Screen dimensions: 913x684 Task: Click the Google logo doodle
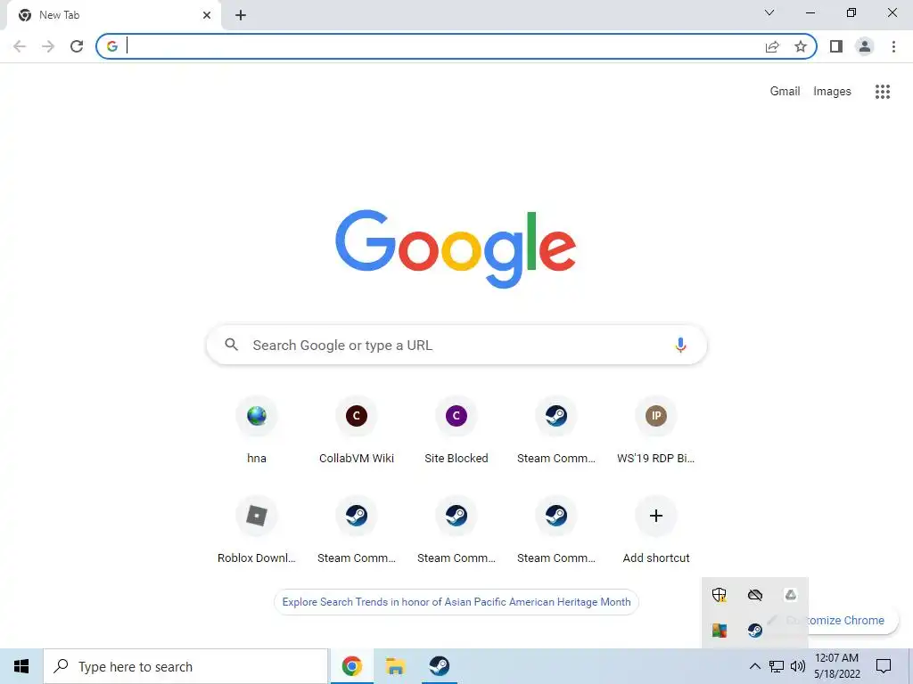coord(456,248)
